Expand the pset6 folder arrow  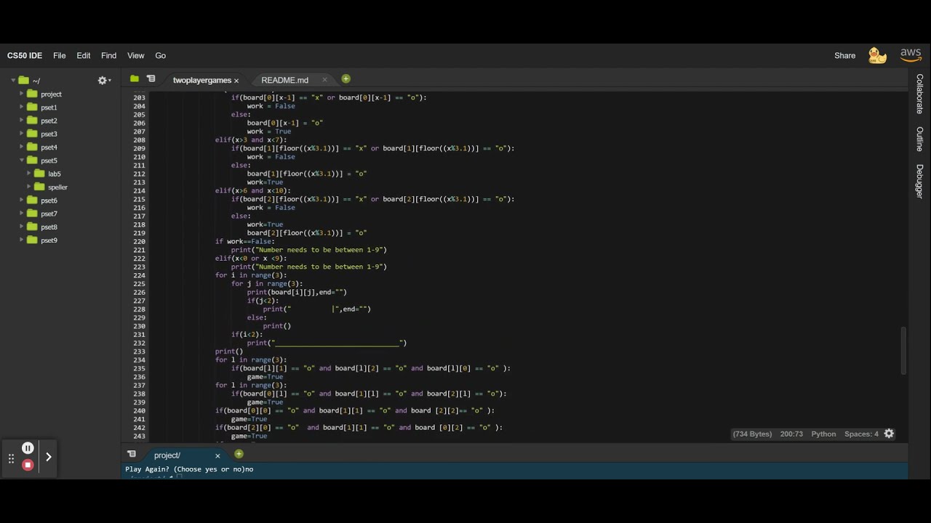[x=22, y=200]
